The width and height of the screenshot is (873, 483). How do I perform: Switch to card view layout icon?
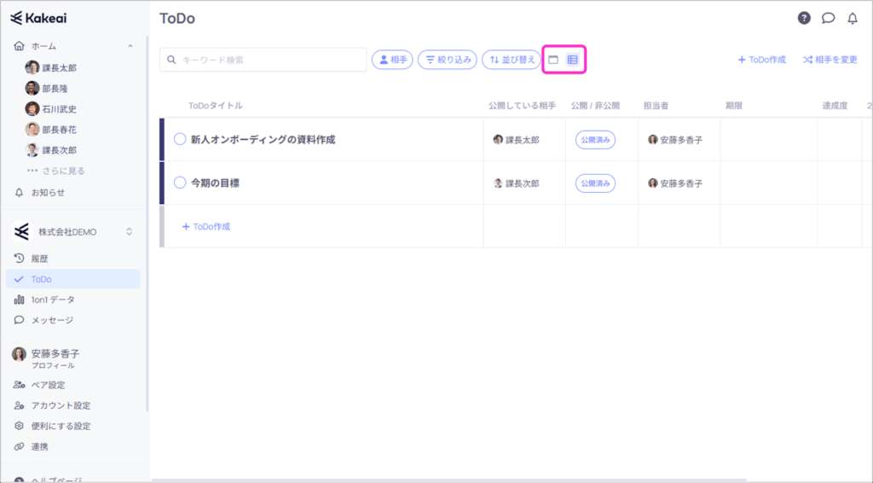[x=553, y=60]
